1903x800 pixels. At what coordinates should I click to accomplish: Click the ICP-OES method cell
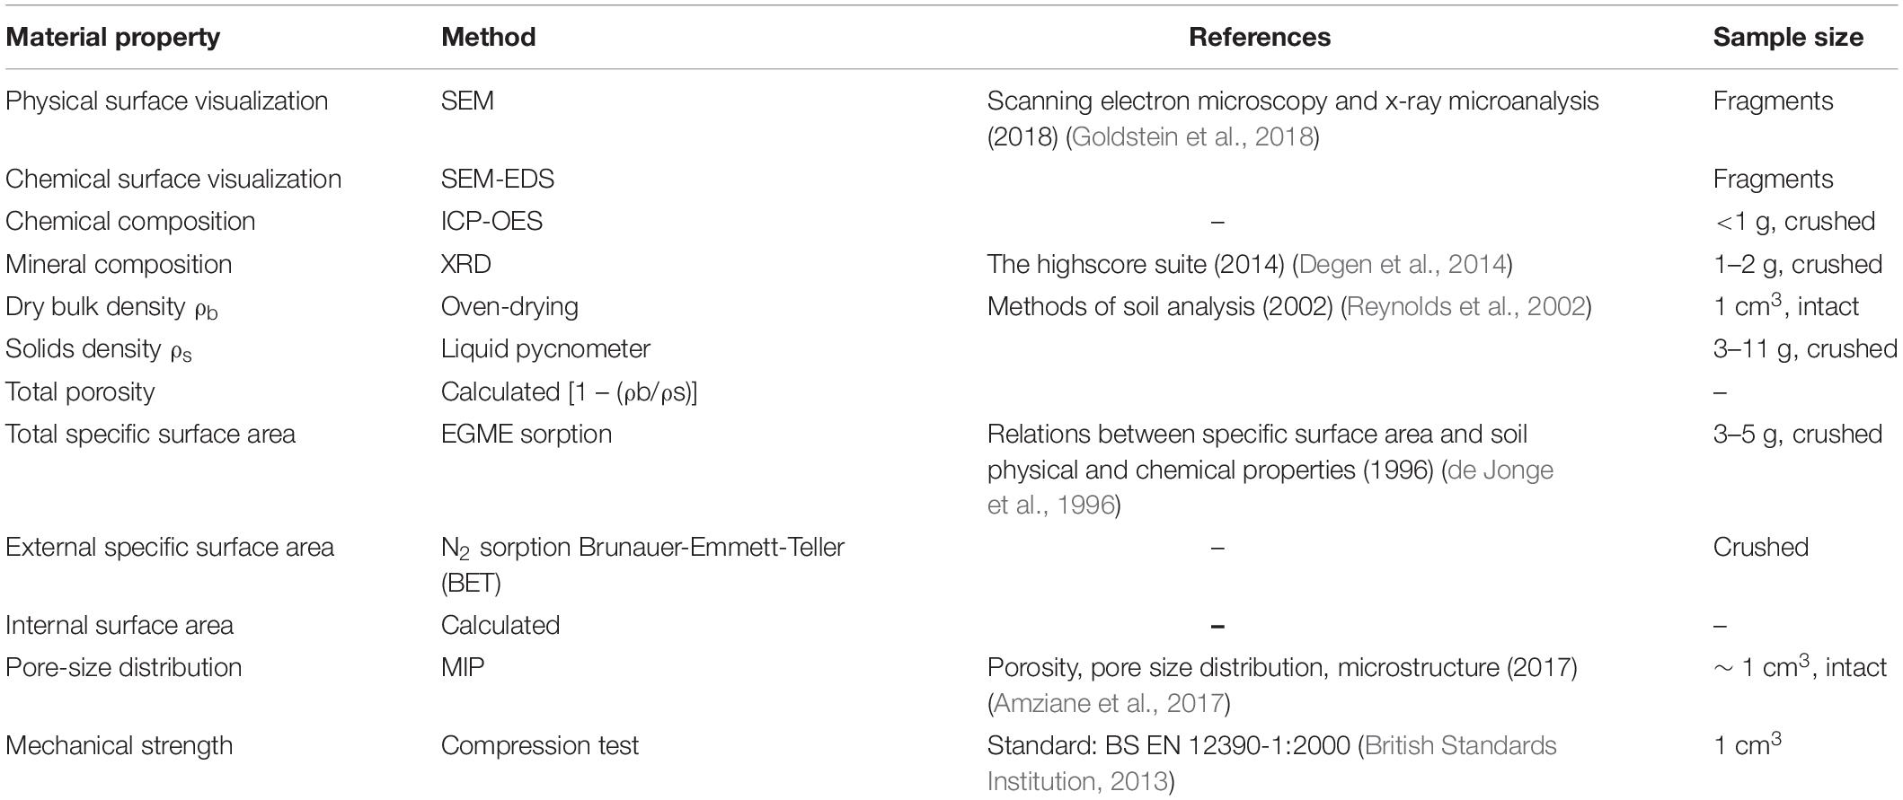[x=492, y=221]
